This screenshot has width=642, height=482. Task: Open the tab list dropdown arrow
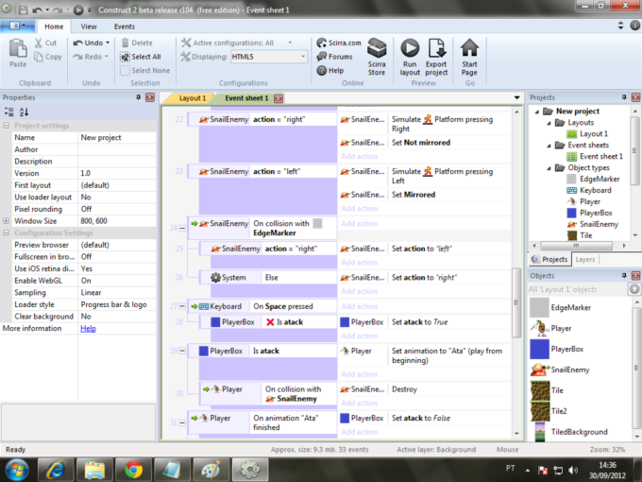pyautogui.click(x=516, y=97)
